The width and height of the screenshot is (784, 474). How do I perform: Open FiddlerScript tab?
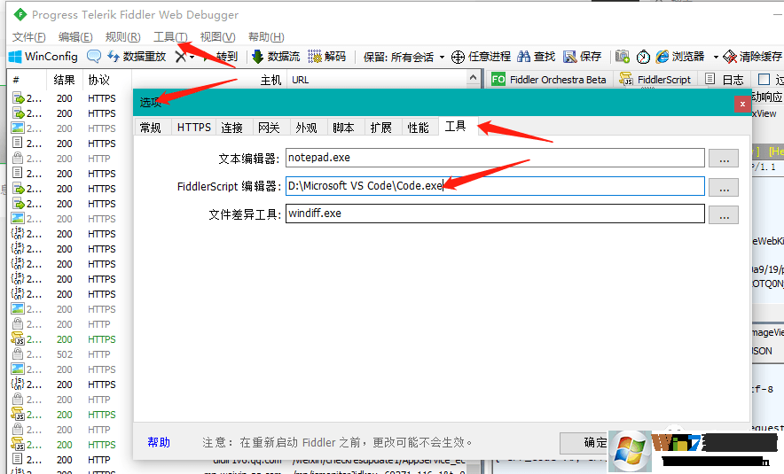(656, 80)
